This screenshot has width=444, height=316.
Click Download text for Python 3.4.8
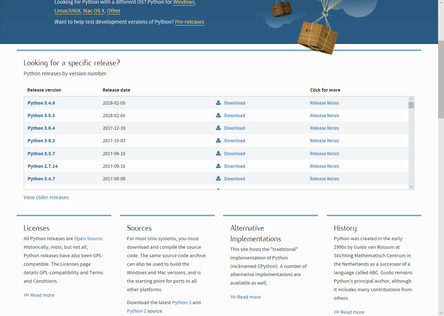click(x=235, y=103)
